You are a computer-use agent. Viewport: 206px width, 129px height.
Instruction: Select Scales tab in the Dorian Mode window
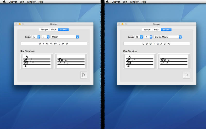[166, 30]
